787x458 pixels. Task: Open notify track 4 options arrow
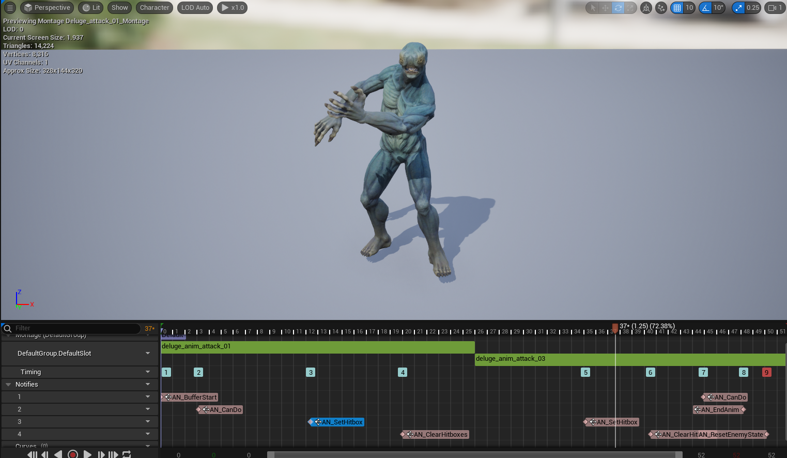point(148,434)
